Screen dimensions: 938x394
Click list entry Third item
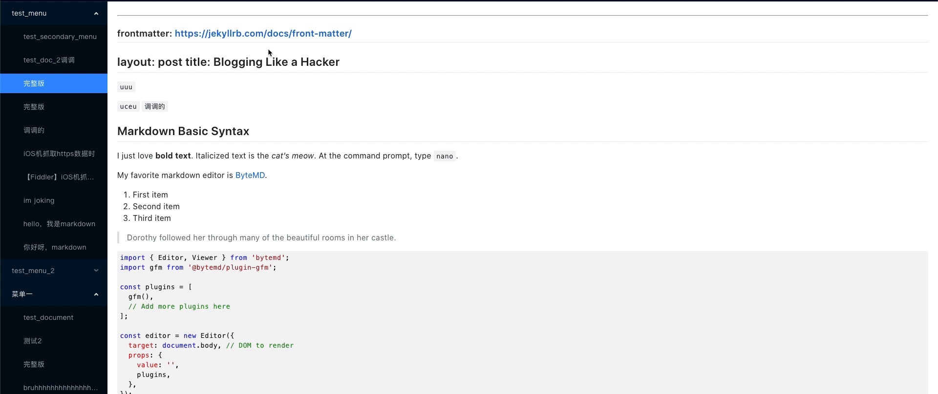152,218
